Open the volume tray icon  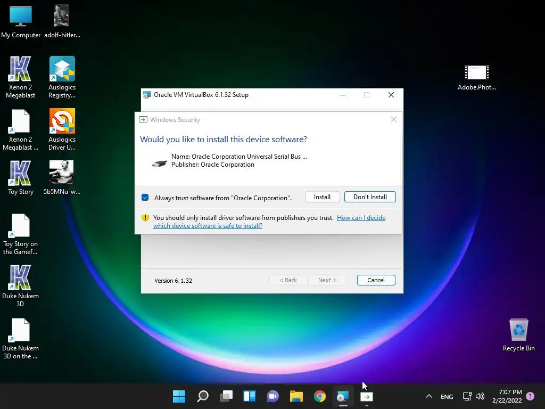480,396
